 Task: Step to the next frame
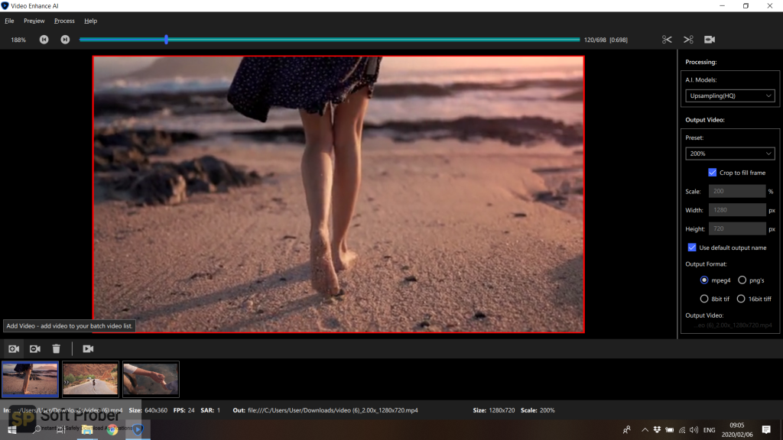(65, 40)
